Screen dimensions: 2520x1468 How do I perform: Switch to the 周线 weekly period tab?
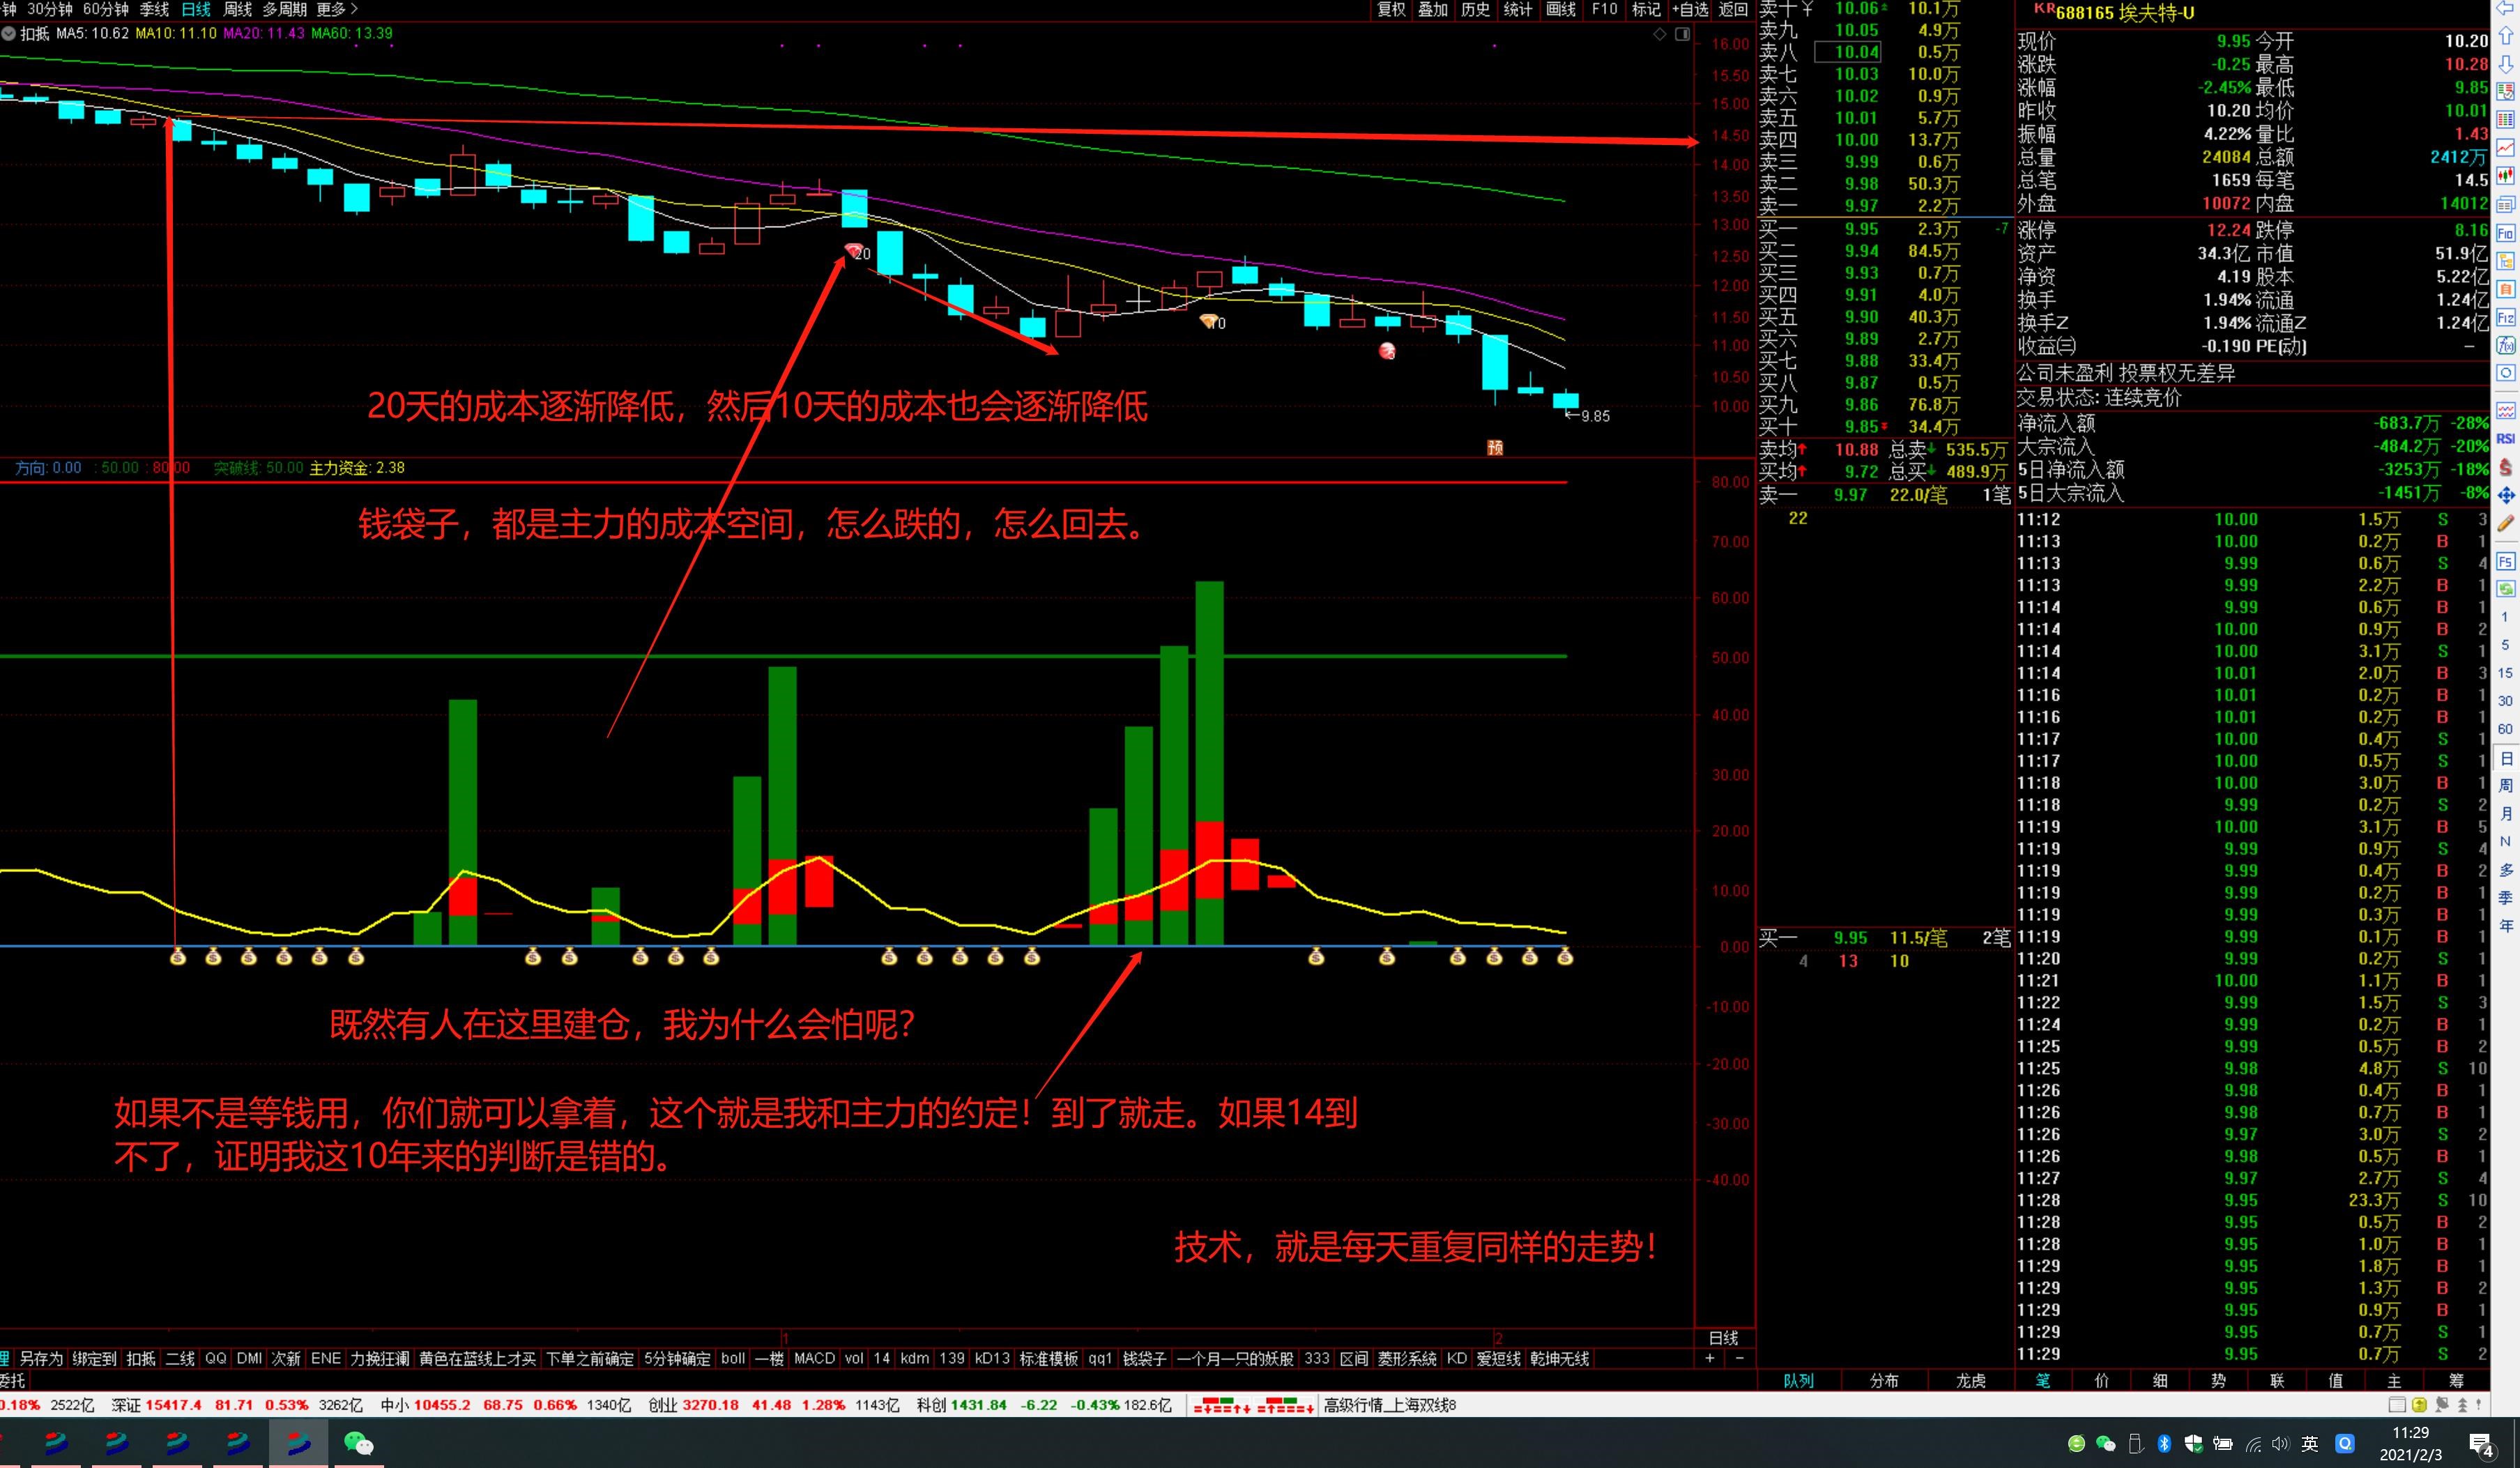click(237, 9)
